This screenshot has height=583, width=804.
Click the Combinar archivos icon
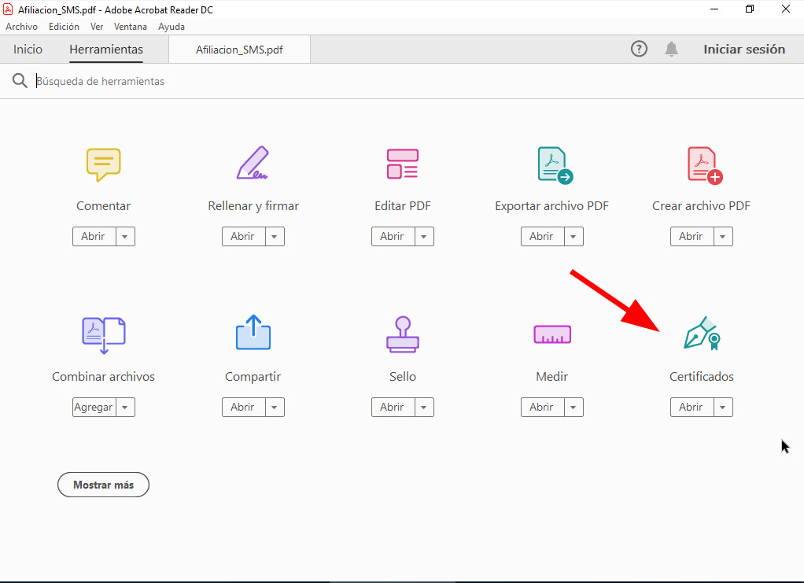coord(104,335)
